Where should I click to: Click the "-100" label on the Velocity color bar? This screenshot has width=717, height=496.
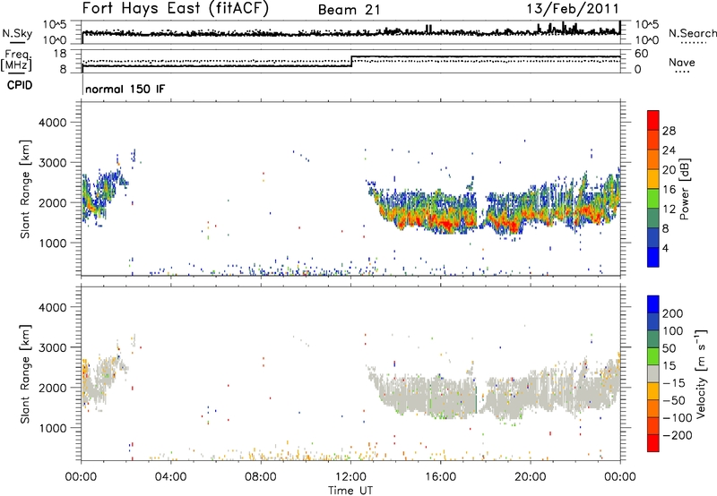click(x=677, y=418)
